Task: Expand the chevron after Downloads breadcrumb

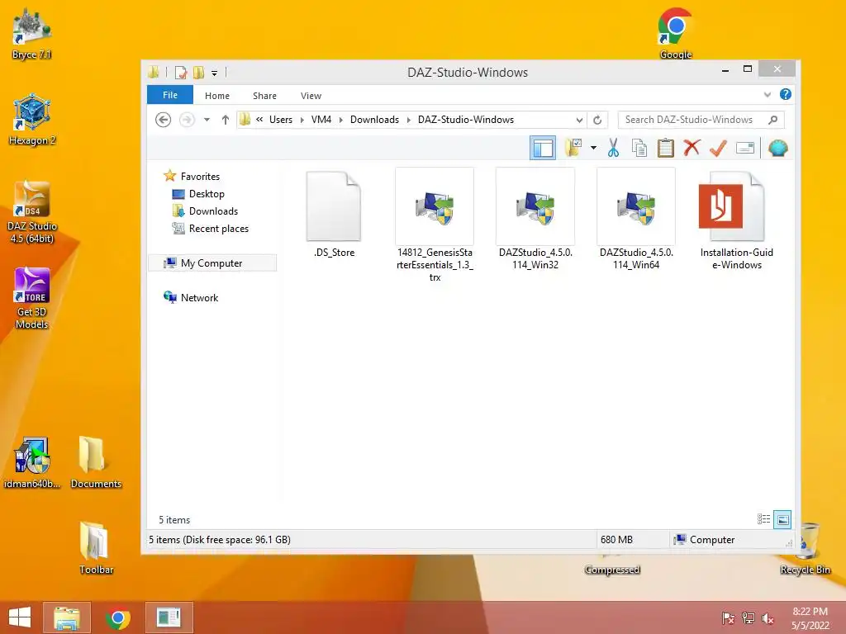Action: tap(408, 120)
